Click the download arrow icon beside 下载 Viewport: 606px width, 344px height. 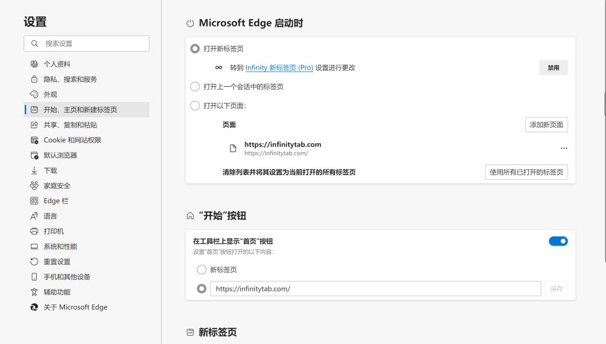(34, 170)
